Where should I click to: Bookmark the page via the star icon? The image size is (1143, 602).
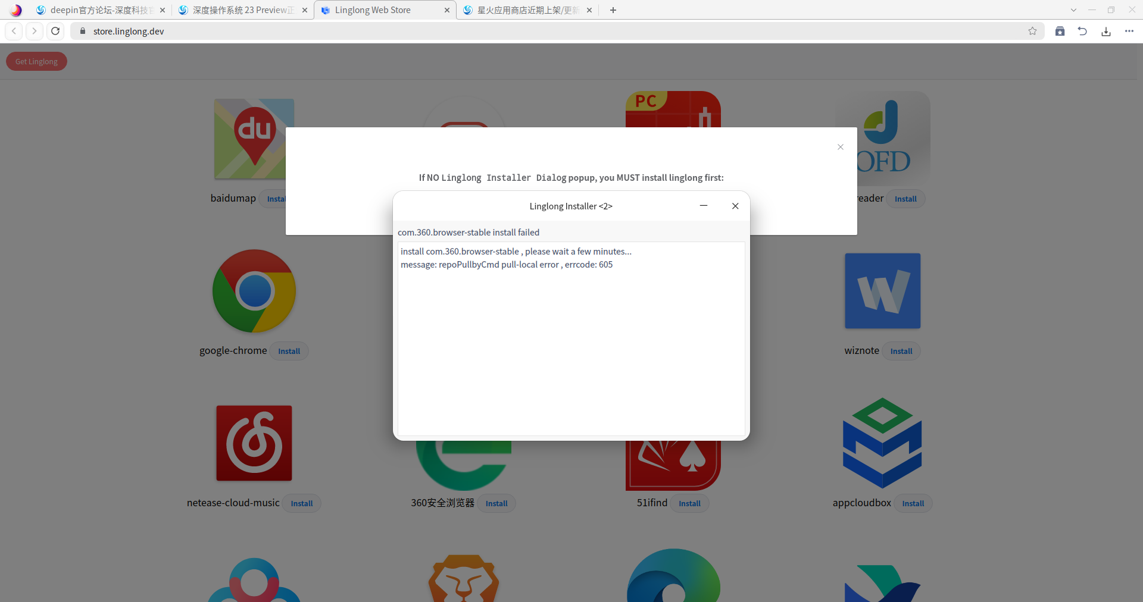click(1033, 31)
